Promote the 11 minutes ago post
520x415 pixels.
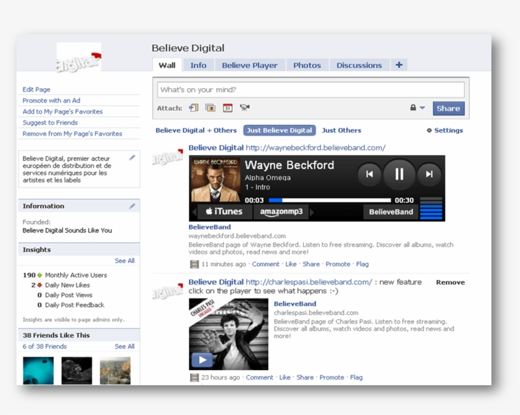(x=337, y=264)
